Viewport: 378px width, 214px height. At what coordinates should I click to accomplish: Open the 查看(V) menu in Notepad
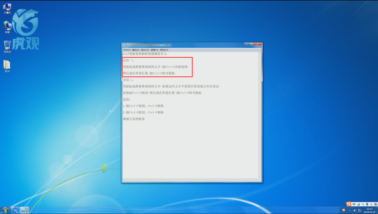point(155,50)
